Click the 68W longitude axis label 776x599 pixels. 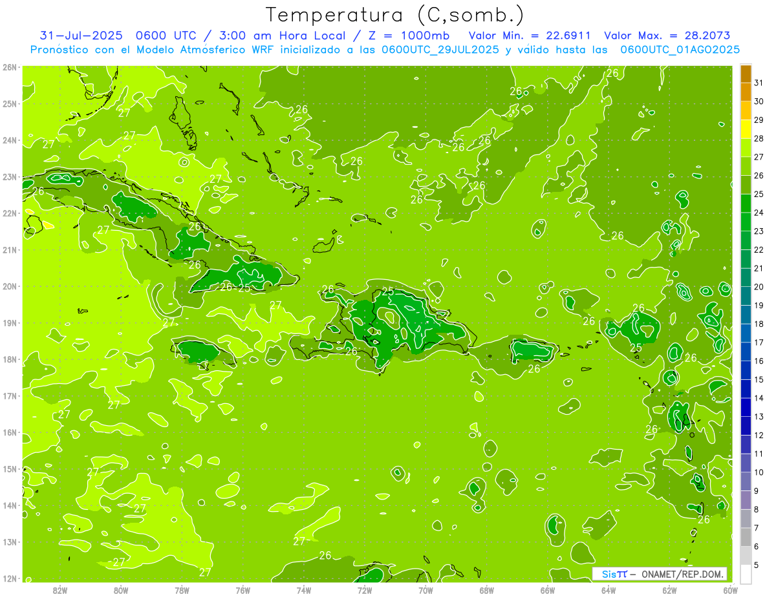coord(486,589)
